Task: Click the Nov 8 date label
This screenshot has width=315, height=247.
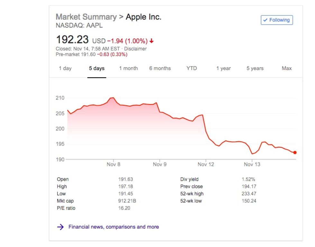Action: (113, 164)
